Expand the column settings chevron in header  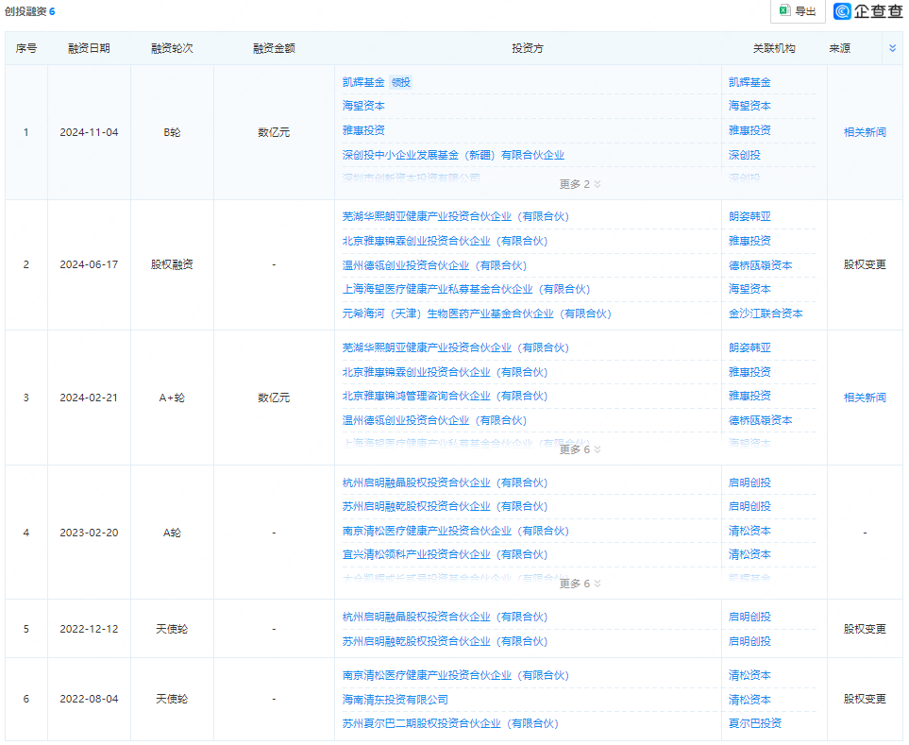pos(892,49)
